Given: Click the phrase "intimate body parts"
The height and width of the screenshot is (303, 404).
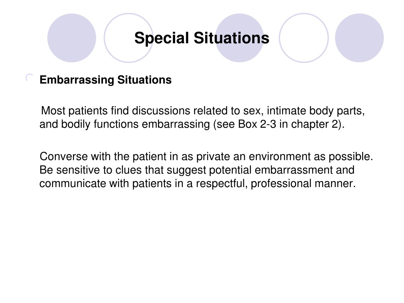Looking at the screenshot, I should point(316,111).
